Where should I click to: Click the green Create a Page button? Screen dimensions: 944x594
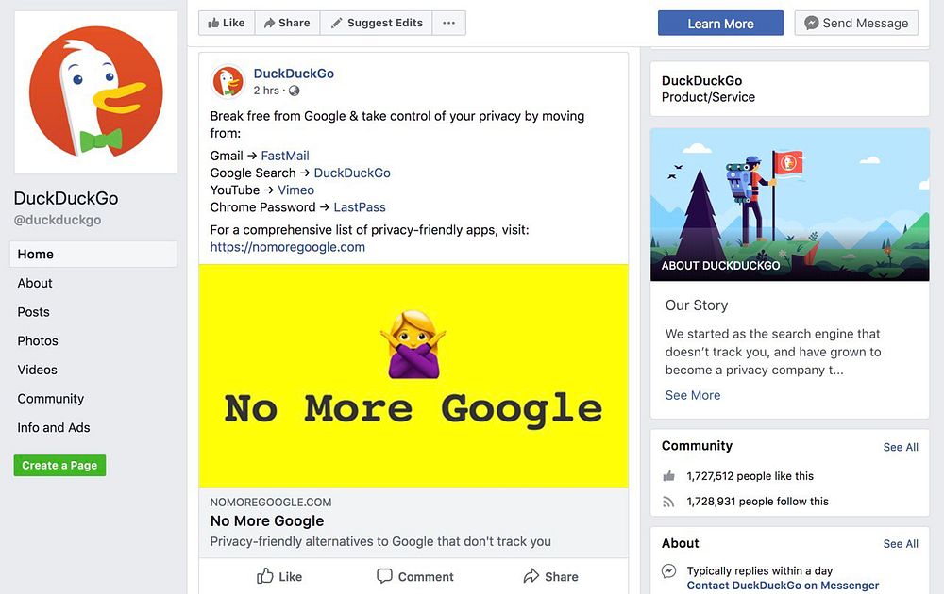(59, 466)
